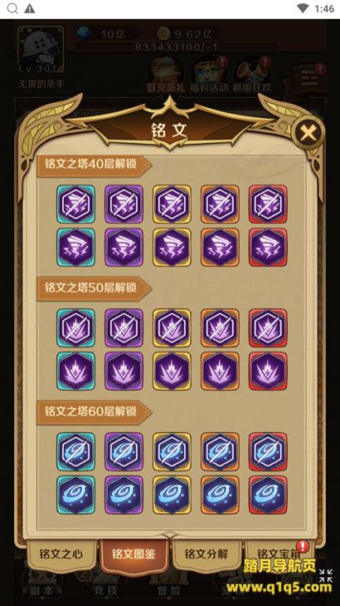Choose the orange unslashed lightning rune, 40层
340x606 pixels.
coord(220,247)
